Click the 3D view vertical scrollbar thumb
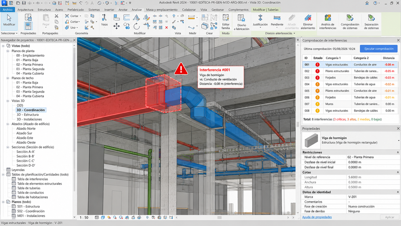This screenshot has width=401, height=226. click(x=298, y=124)
